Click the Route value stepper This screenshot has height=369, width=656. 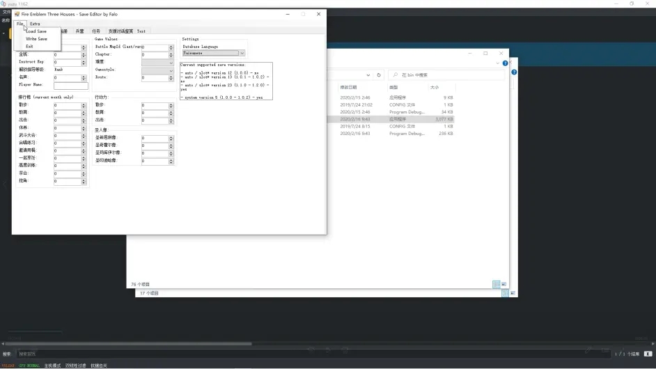click(171, 78)
